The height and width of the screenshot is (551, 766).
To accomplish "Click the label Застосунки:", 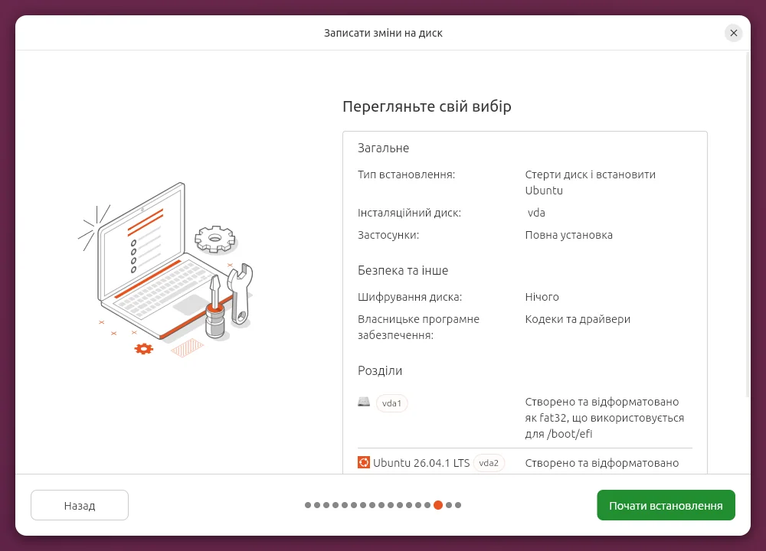I will [x=388, y=235].
